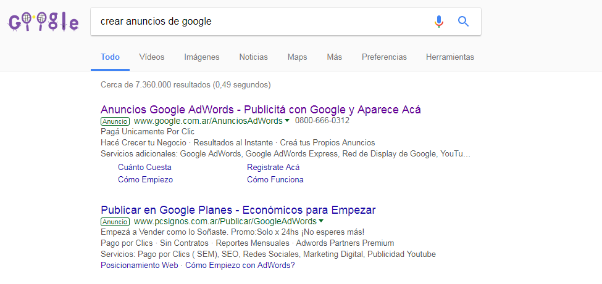The height and width of the screenshot is (284, 602).
Task: Open the 'Cuánto Cuesta' sitelink
Action: click(144, 168)
